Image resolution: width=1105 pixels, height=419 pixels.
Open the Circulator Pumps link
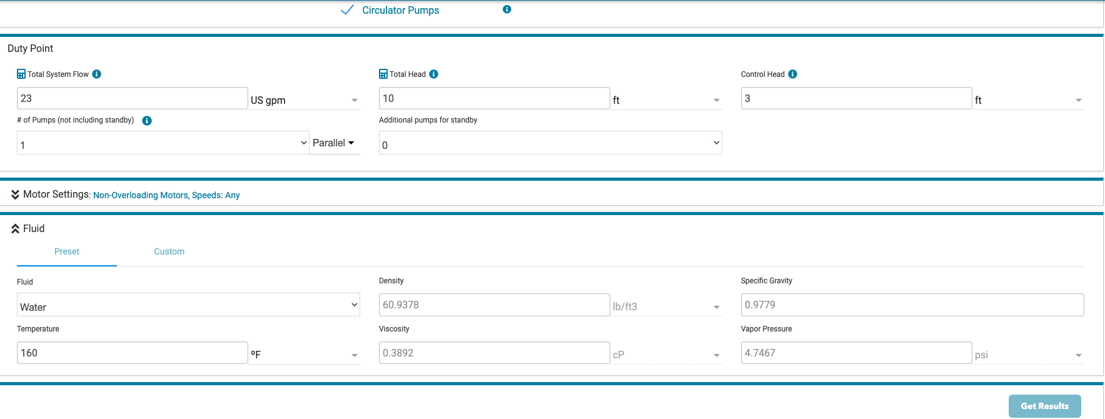pos(401,11)
